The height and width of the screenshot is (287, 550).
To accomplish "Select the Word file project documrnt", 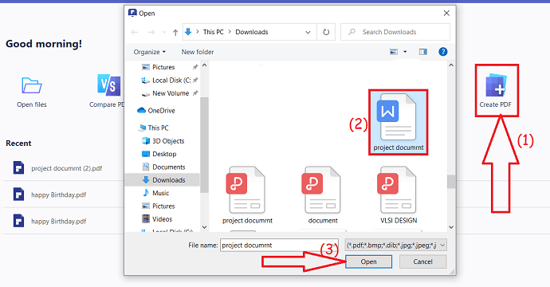I will point(398,122).
